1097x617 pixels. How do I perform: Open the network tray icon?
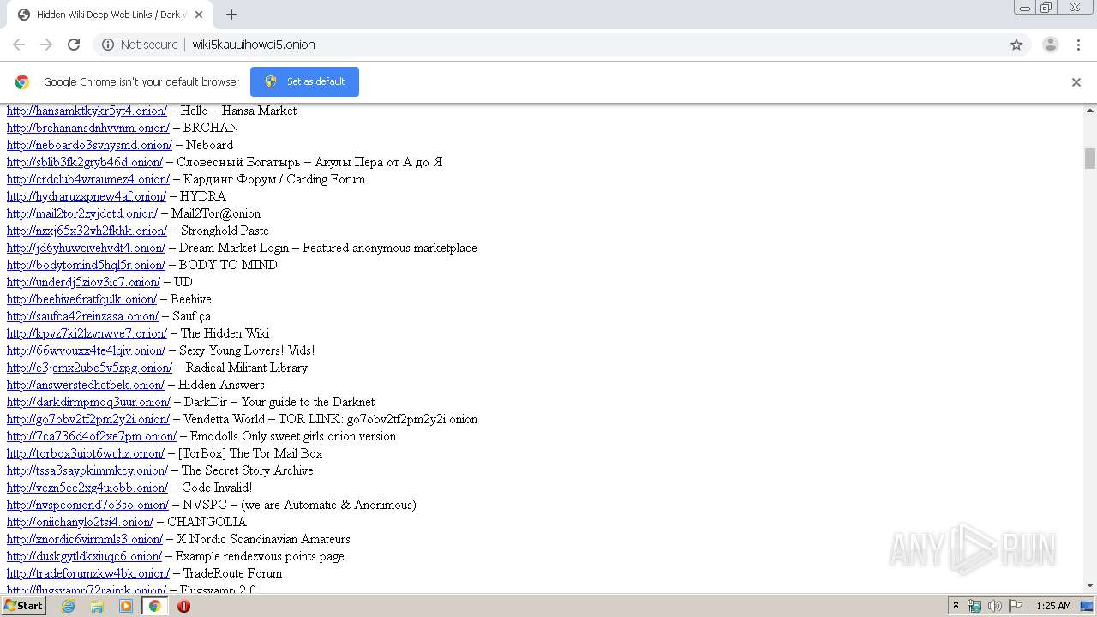tap(974, 606)
